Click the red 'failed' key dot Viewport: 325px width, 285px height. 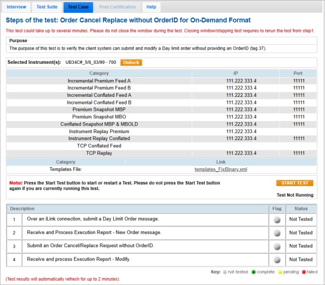pos(304,271)
